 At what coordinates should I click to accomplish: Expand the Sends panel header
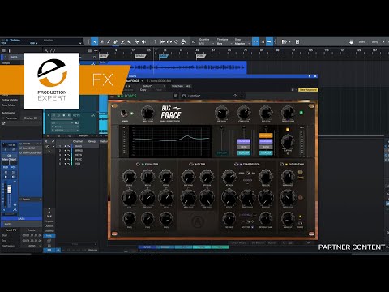(x=30, y=200)
